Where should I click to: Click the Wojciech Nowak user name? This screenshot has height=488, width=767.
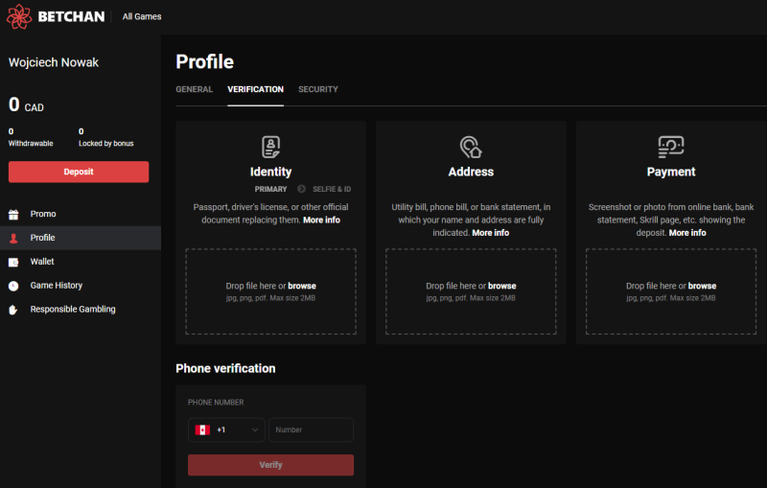point(54,62)
